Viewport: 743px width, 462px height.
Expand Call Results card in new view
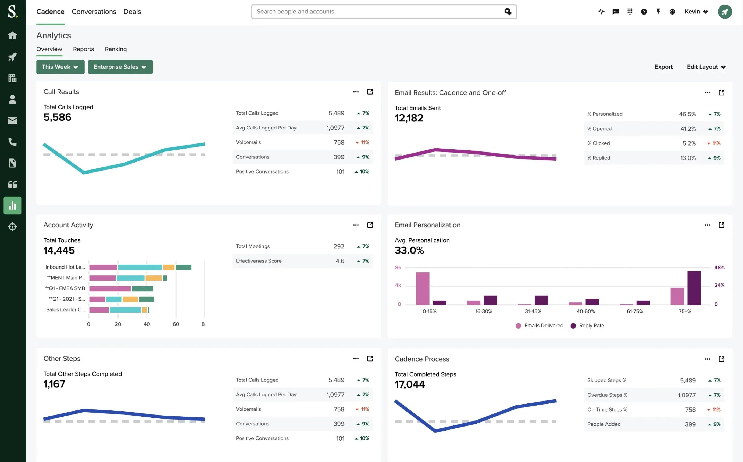point(370,92)
